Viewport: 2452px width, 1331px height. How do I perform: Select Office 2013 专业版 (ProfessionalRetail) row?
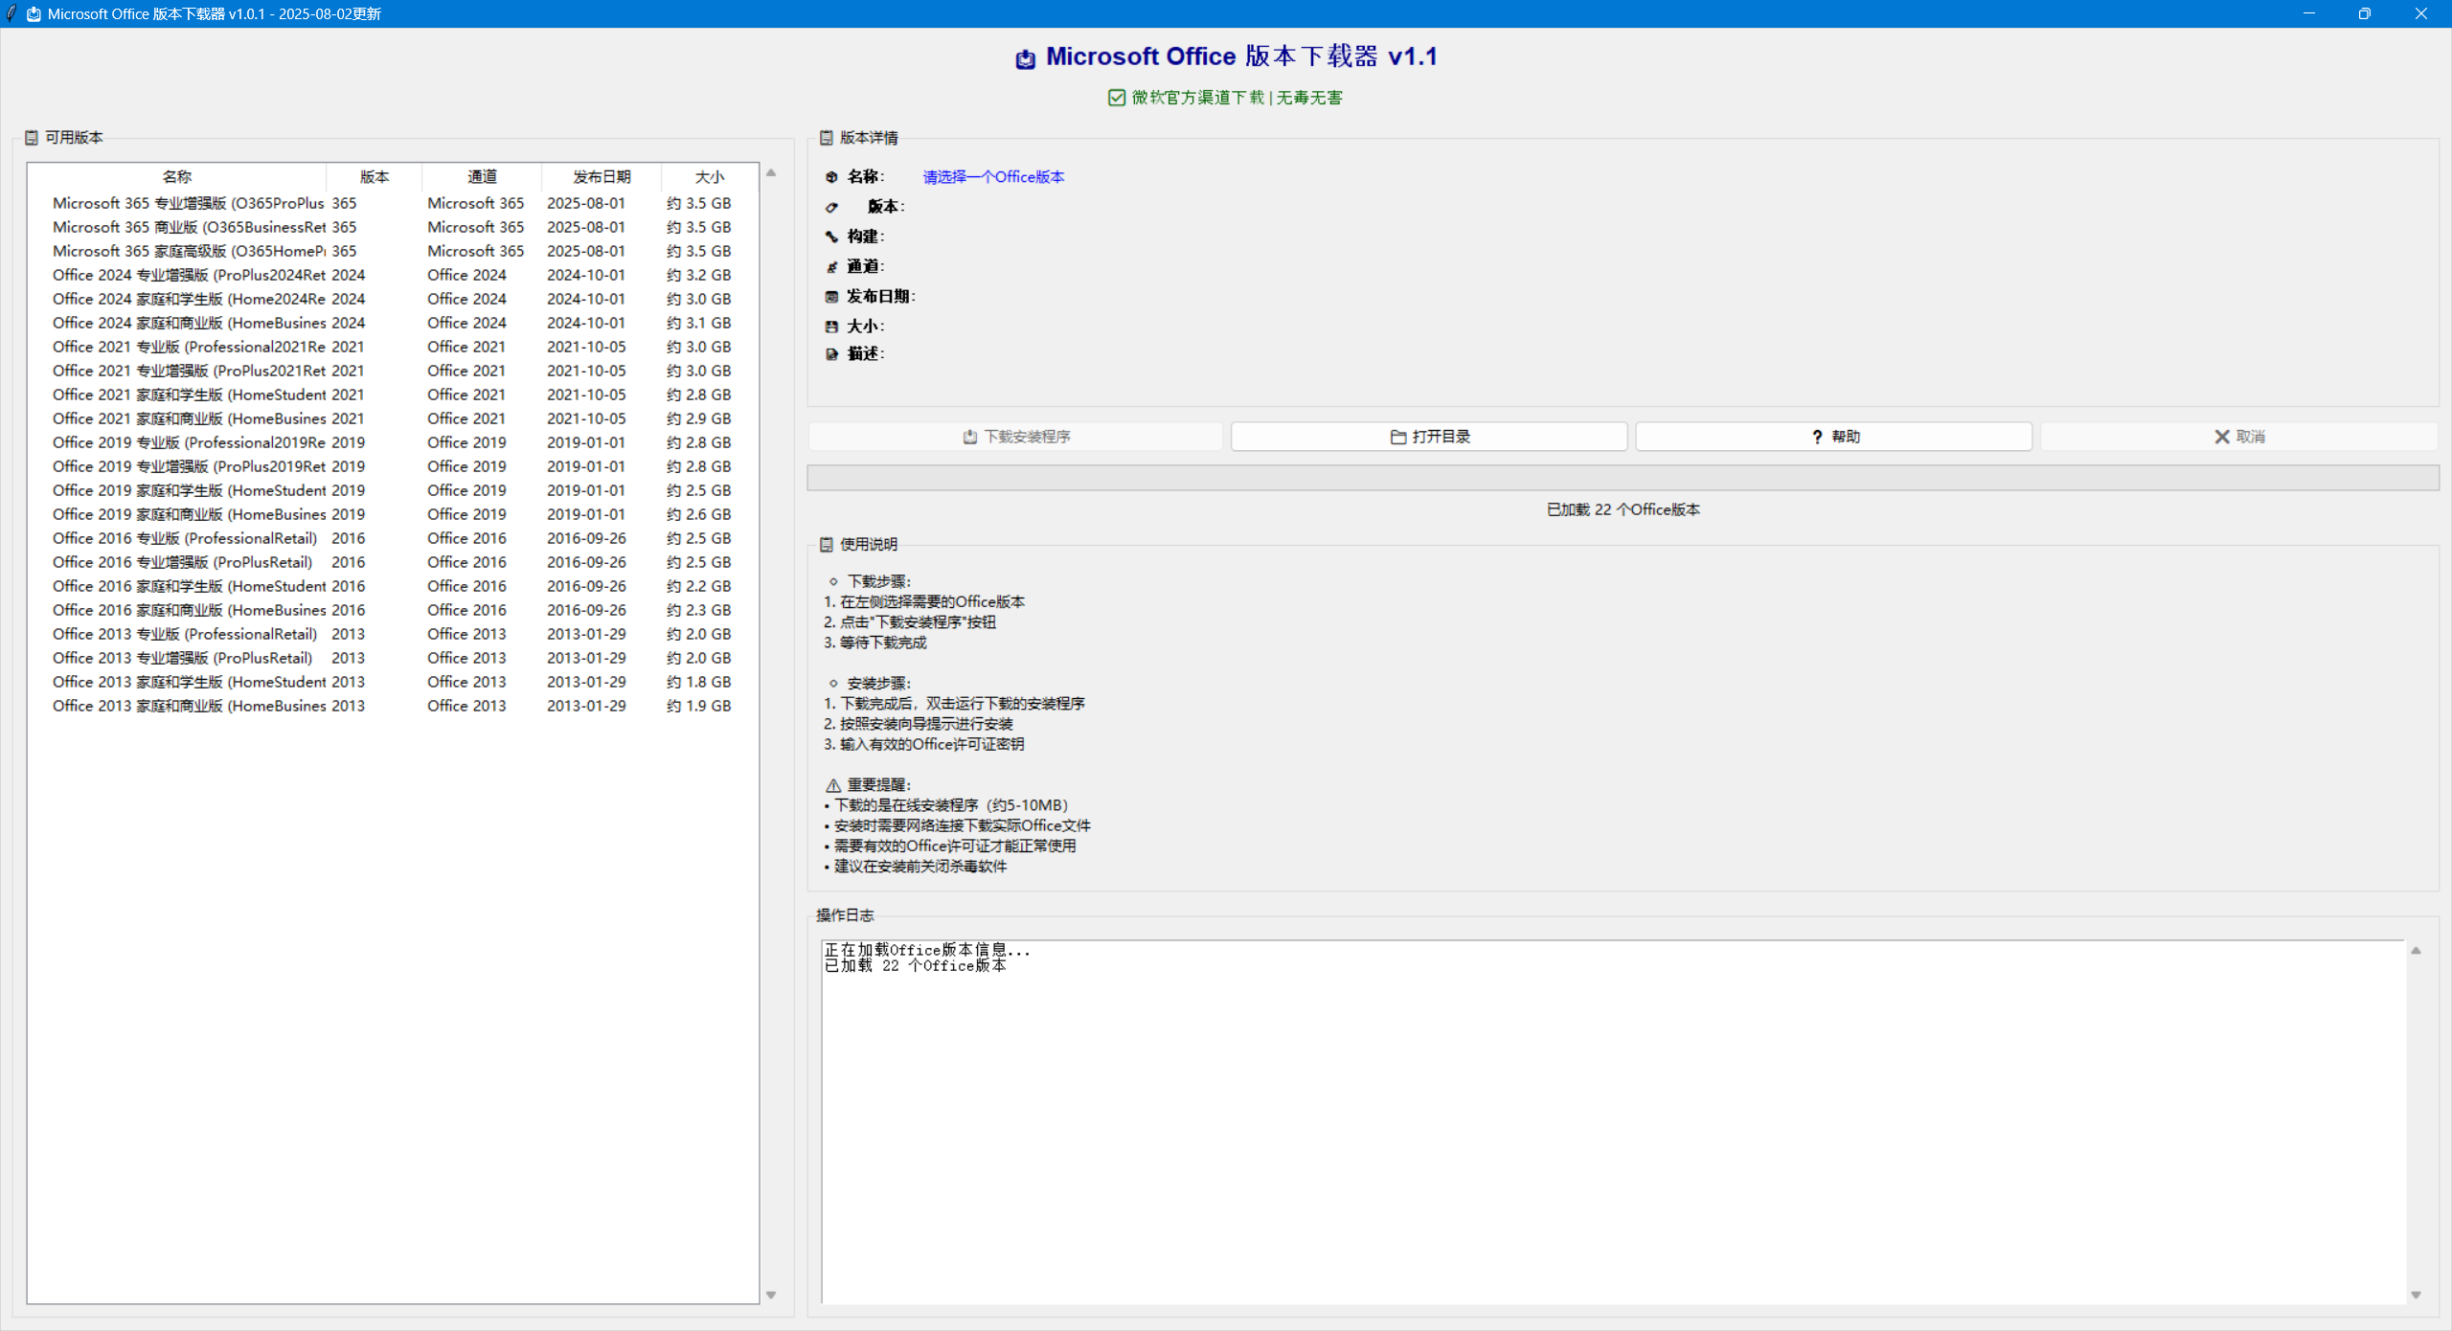click(x=393, y=634)
